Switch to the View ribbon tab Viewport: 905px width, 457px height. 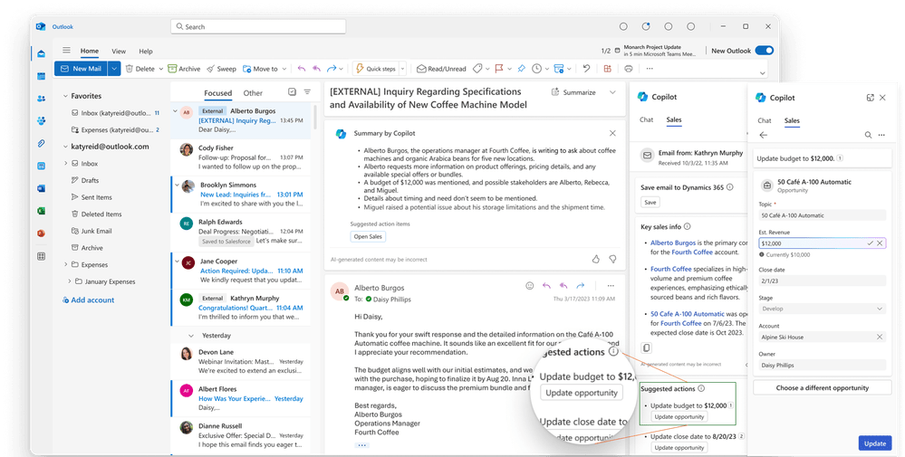point(119,52)
